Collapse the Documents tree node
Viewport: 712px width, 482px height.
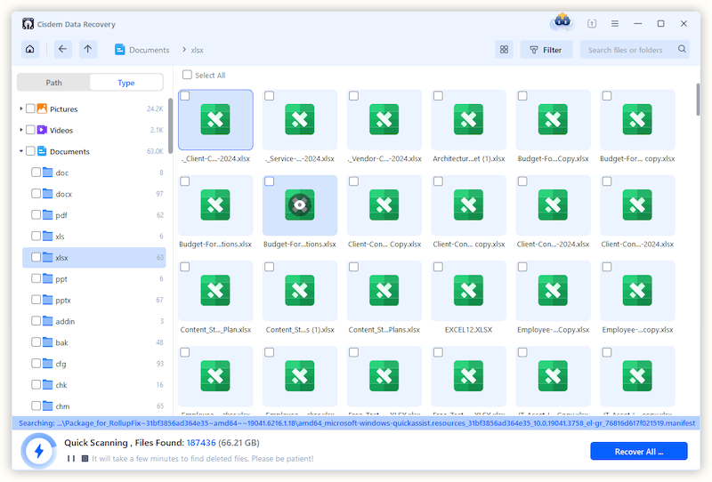click(20, 151)
